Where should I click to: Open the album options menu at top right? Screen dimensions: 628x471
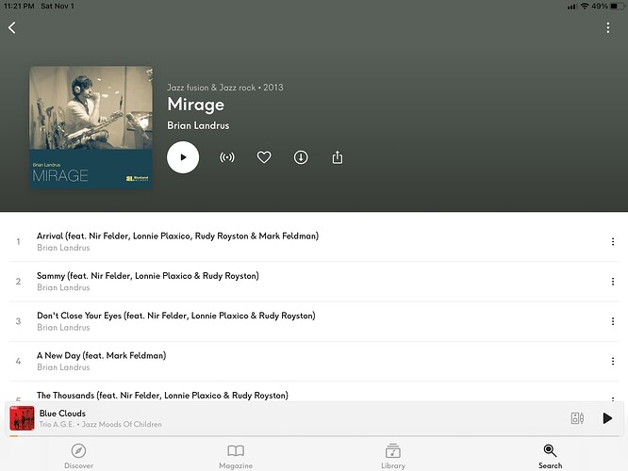608,28
